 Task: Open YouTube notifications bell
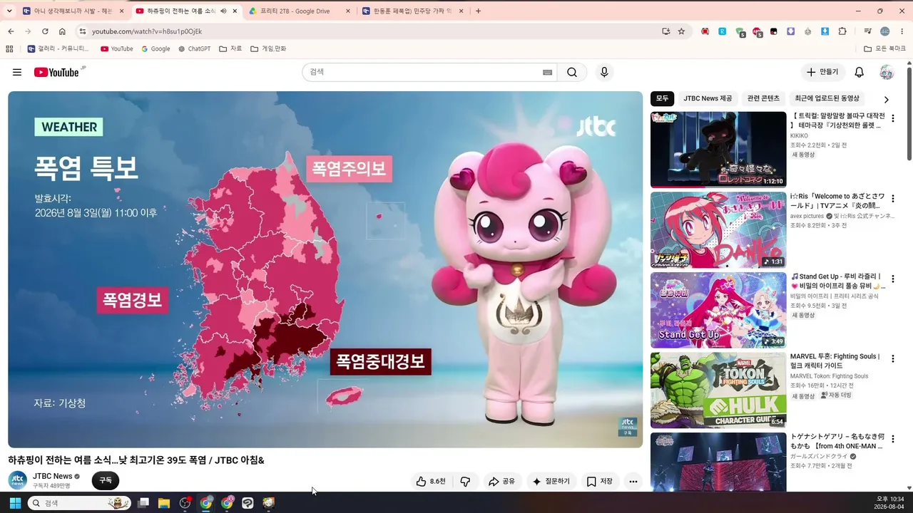coord(860,72)
